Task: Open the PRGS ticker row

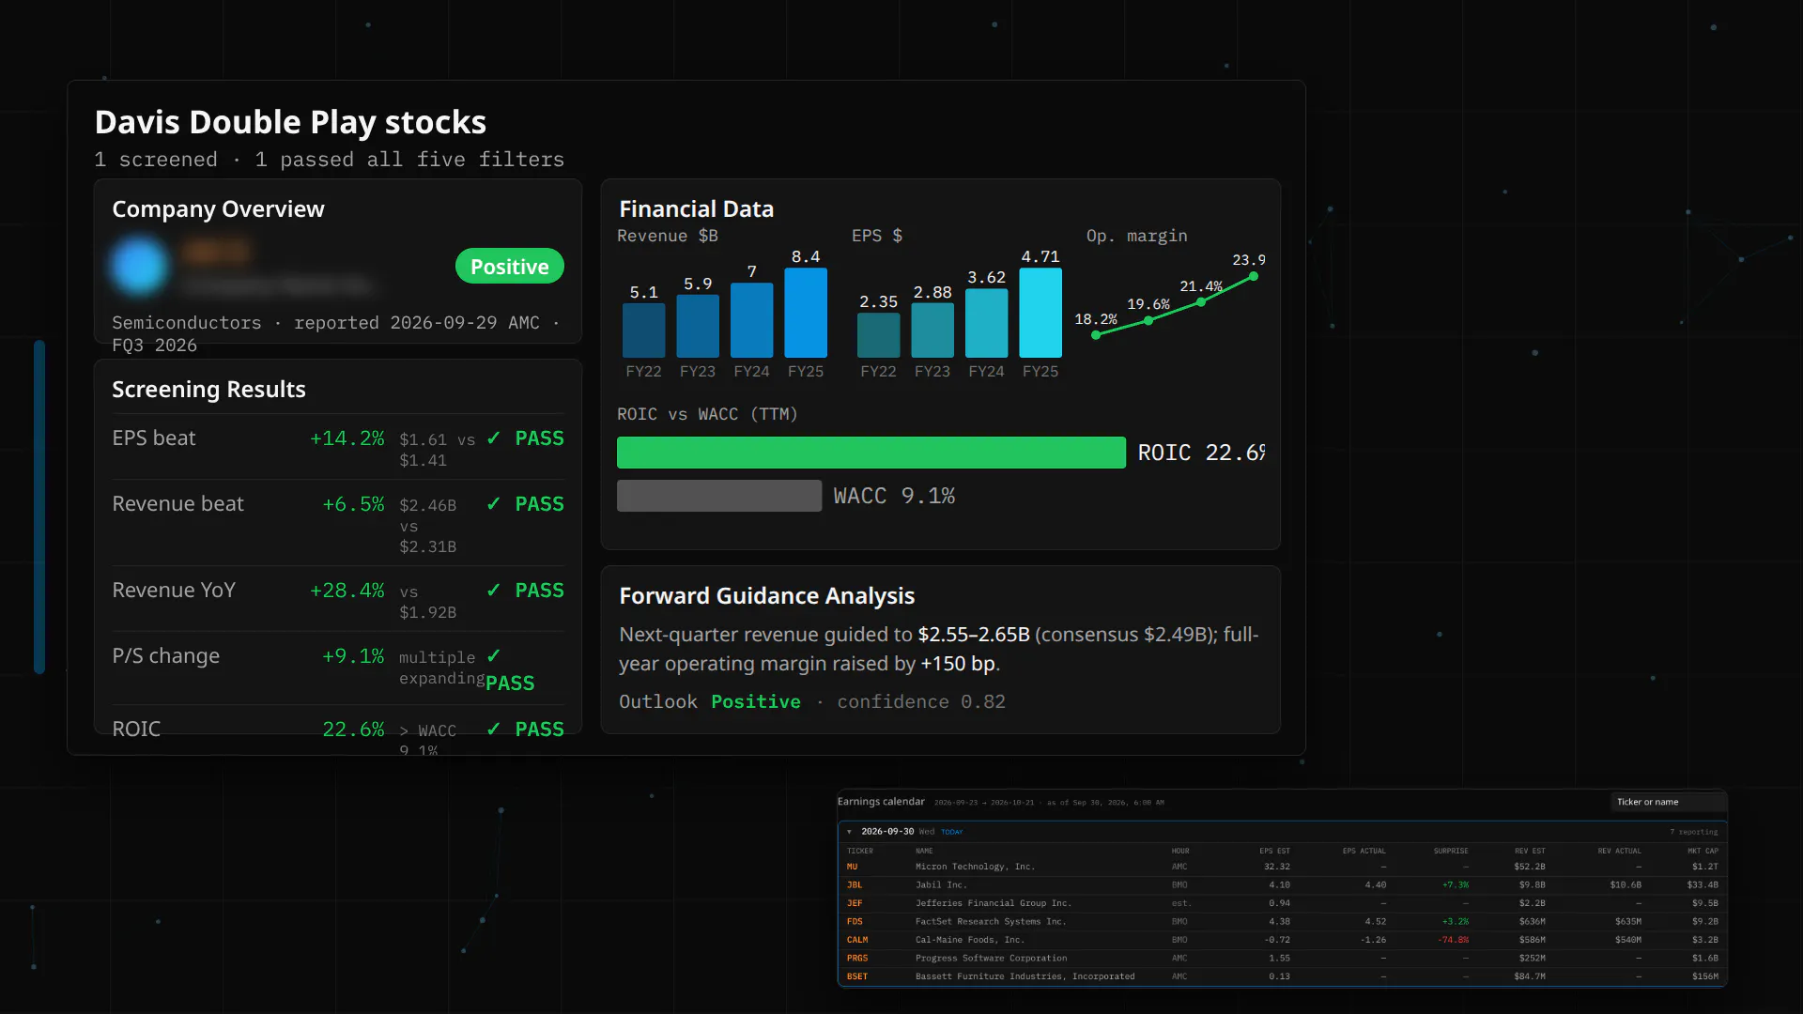Action: tap(1282, 958)
